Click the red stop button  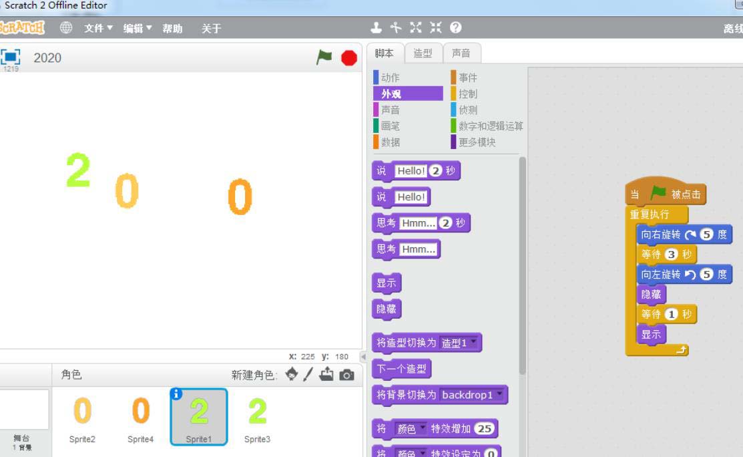(x=349, y=58)
